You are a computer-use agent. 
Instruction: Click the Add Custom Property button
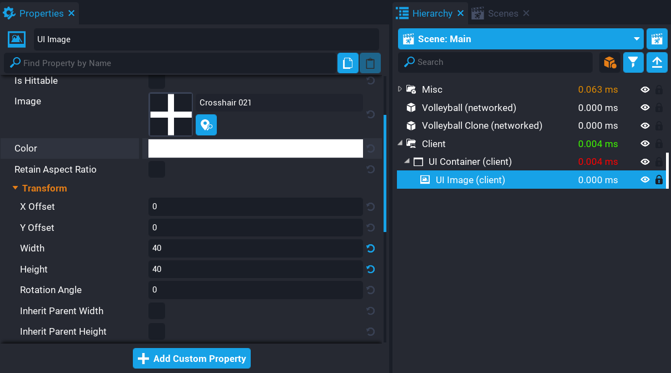tap(192, 359)
